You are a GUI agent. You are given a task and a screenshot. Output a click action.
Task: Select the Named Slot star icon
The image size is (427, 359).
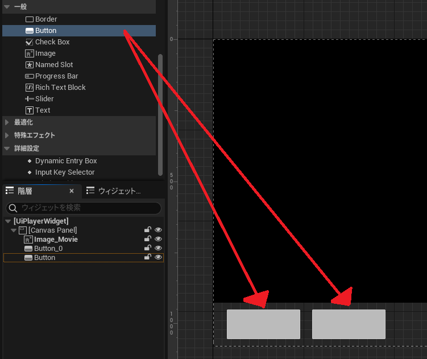coord(29,65)
